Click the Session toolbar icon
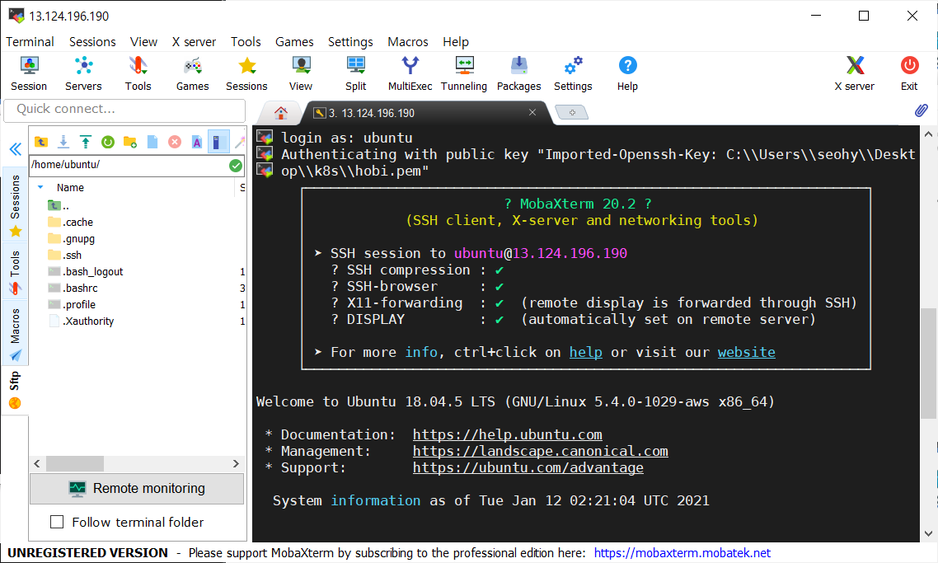The image size is (938, 563). [x=29, y=66]
